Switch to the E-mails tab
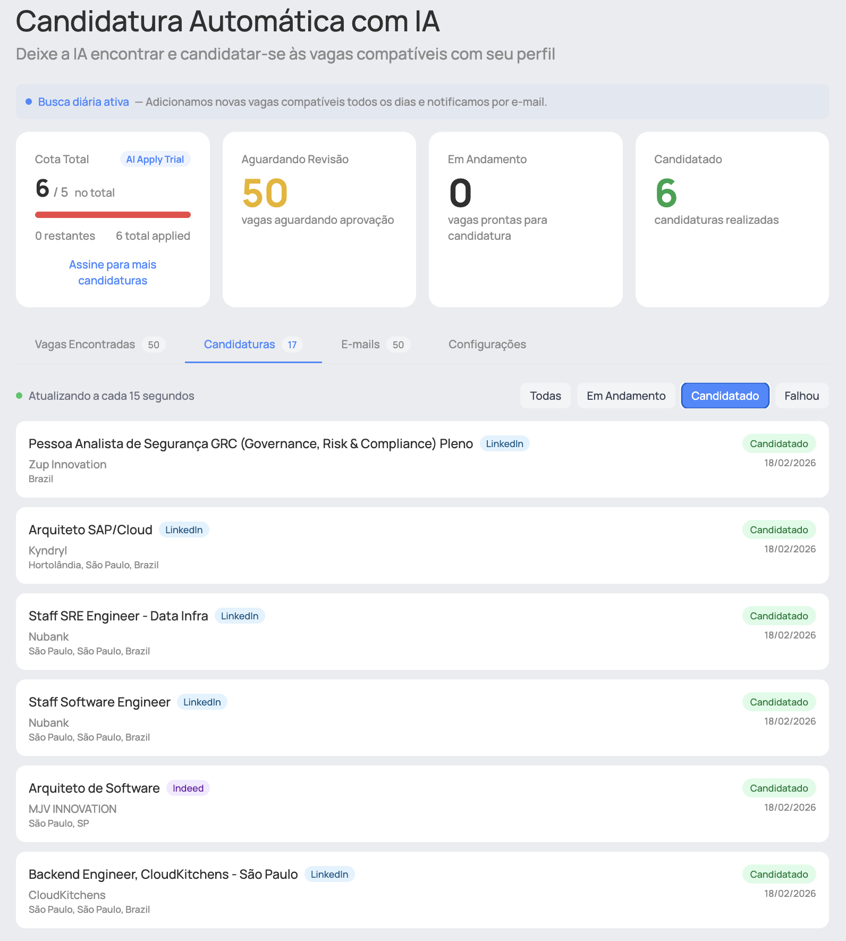Image resolution: width=846 pixels, height=941 pixels. 375,345
